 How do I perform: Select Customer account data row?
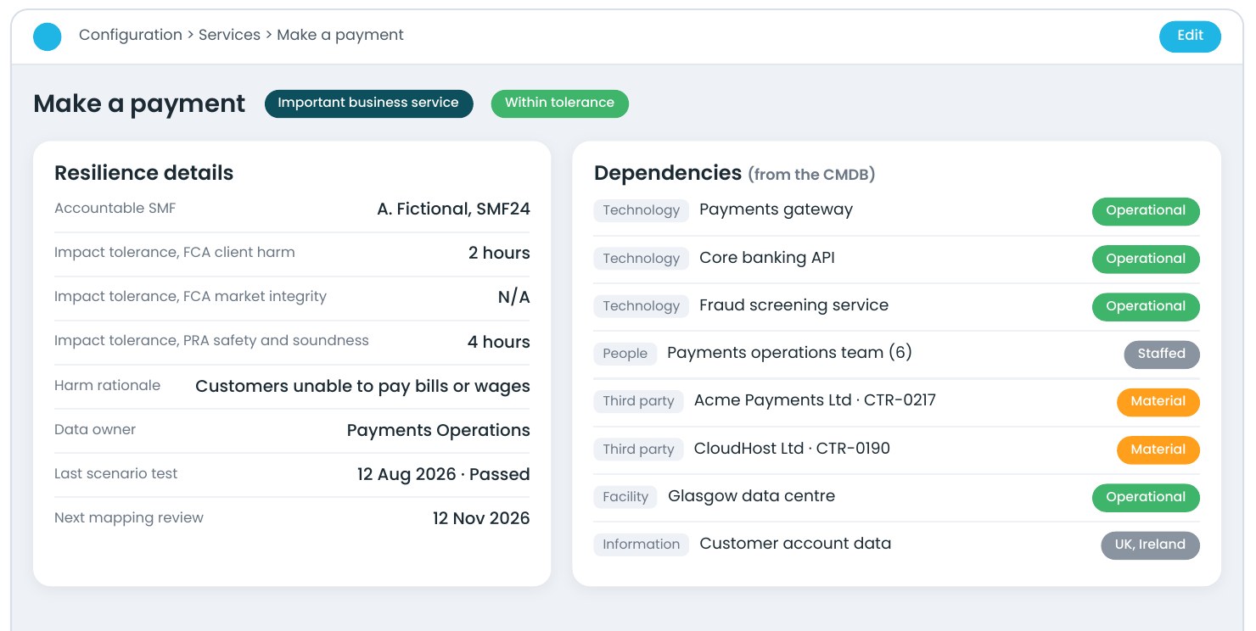(x=896, y=544)
